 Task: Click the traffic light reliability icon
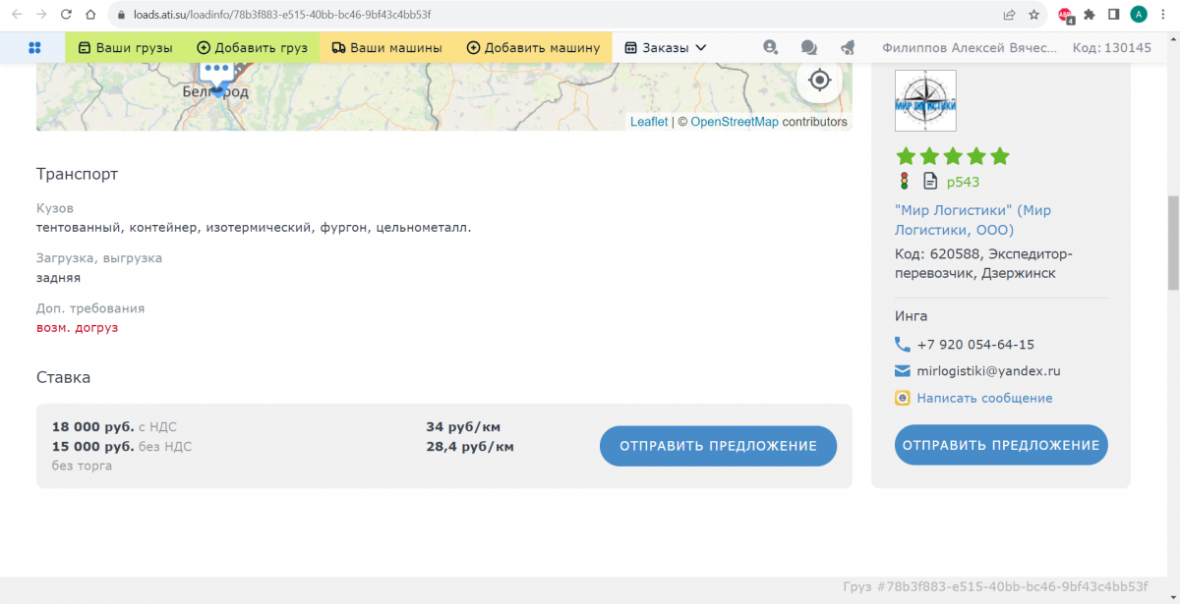[x=904, y=181]
